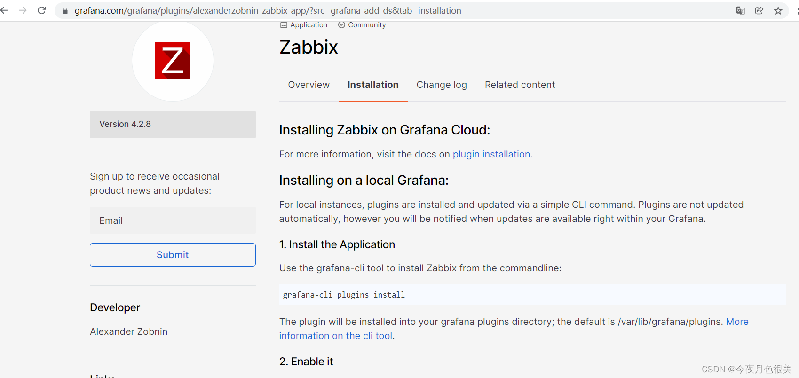799x378 pixels.
Task: Bookmark this page with the star icon
Action: (x=778, y=10)
